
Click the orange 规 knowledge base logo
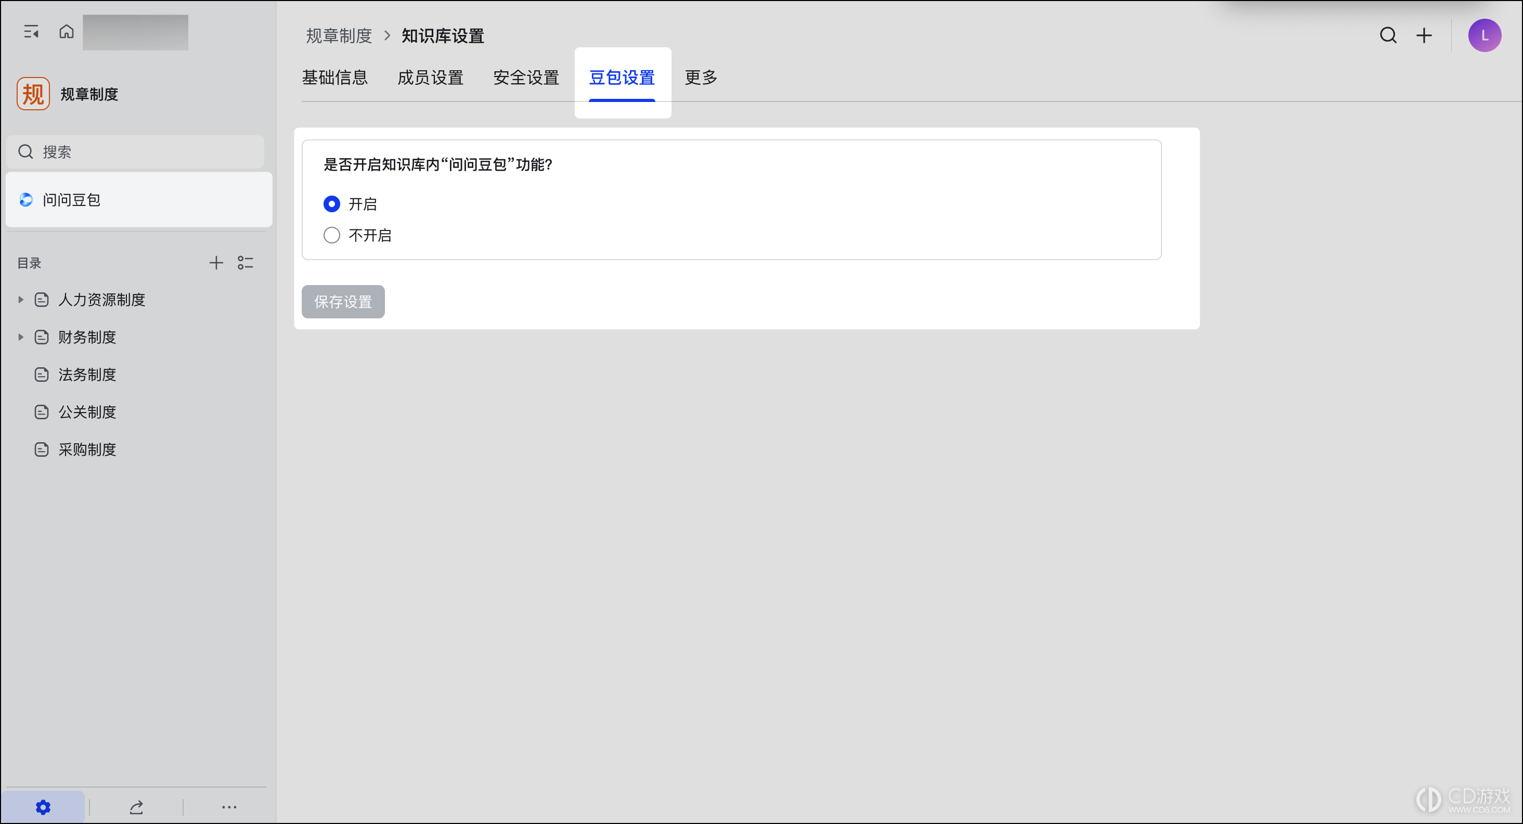tap(33, 94)
